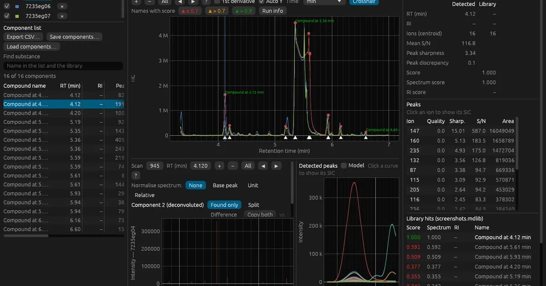Click the minus button above the chromatogram
Viewport: 546px width, 286px height.
pos(149,2)
